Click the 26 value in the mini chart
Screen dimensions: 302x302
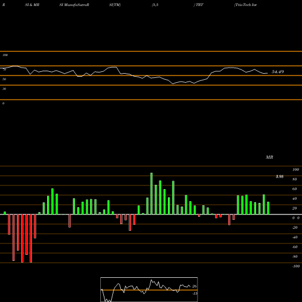tap(194, 286)
